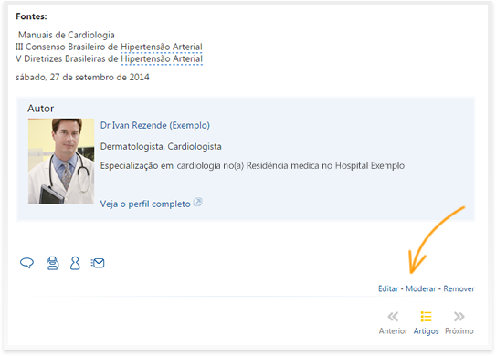Click the comment speech bubble icon
The width and height of the screenshot is (496, 356).
click(x=26, y=263)
